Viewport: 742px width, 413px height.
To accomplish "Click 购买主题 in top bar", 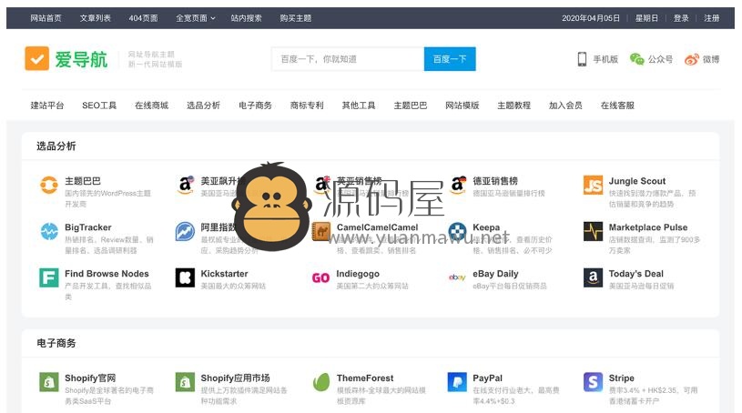I will (296, 18).
